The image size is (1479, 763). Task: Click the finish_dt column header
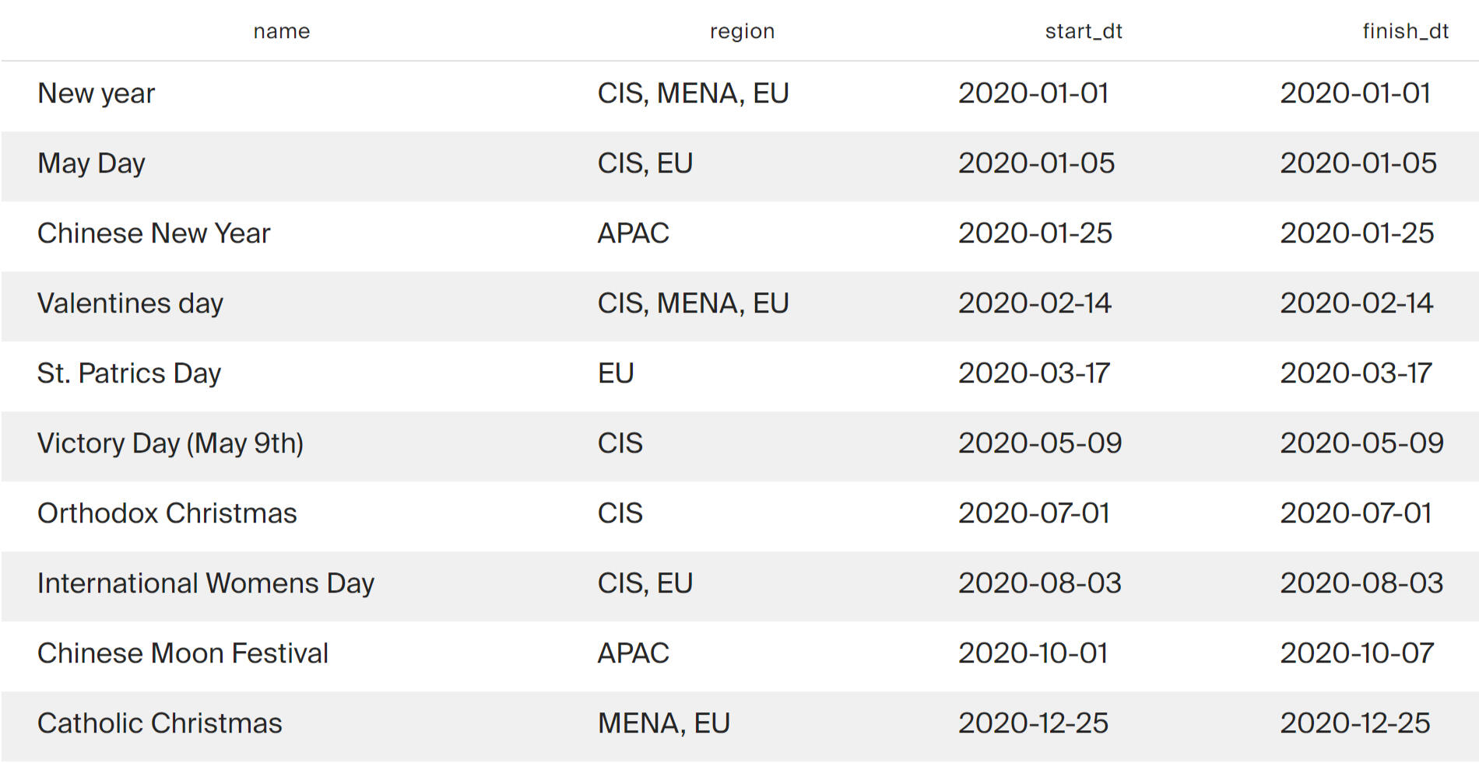[1405, 31]
